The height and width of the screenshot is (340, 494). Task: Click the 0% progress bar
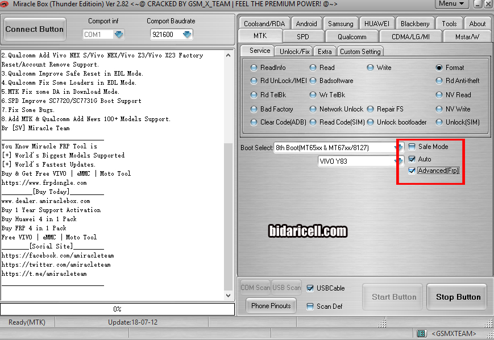click(x=117, y=309)
